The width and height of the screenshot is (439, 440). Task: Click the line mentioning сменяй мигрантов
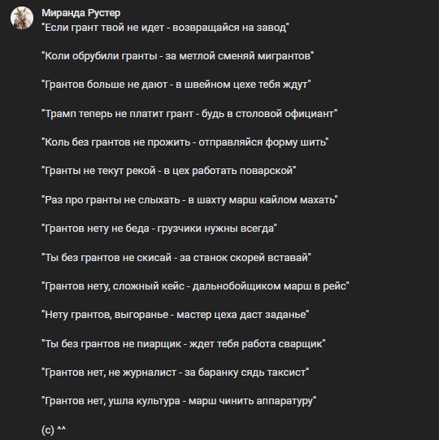click(177, 56)
